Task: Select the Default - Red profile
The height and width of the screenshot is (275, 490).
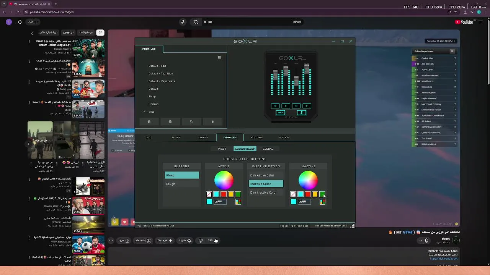Action: (157, 66)
